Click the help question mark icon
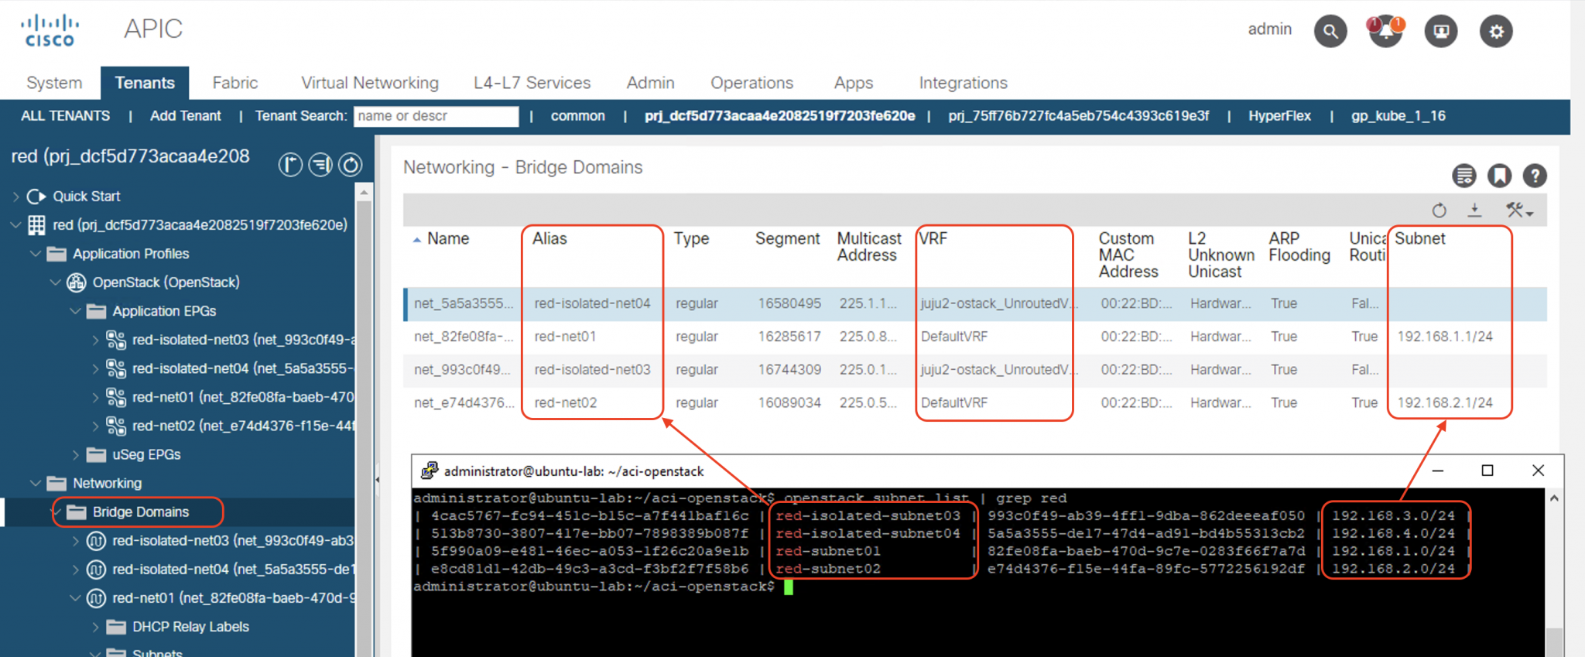 (x=1535, y=176)
